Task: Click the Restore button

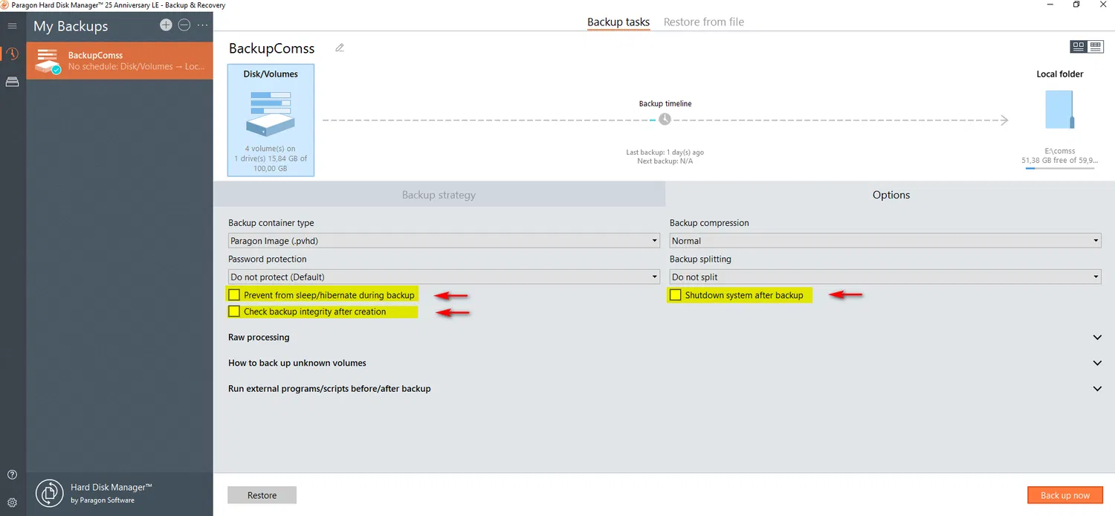Action: (x=262, y=495)
